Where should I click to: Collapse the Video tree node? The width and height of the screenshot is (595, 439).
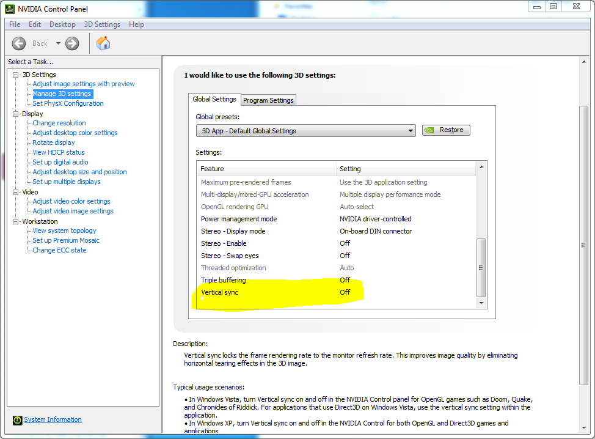tap(15, 192)
